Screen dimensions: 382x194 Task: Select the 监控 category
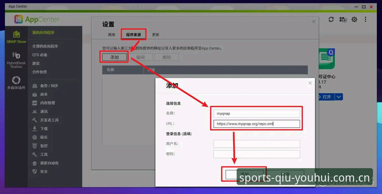click(40, 146)
